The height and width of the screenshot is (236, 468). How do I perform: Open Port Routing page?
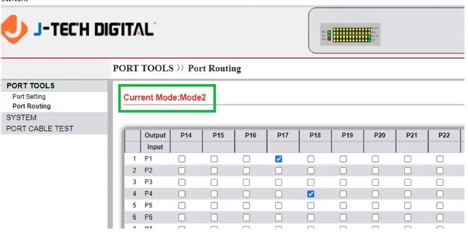[x=32, y=106]
